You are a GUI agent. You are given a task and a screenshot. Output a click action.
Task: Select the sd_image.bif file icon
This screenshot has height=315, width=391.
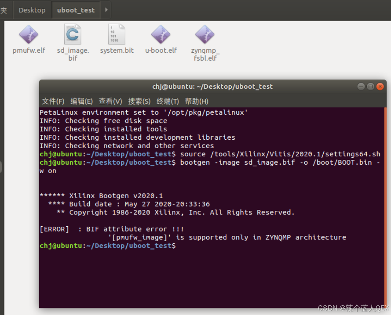[x=73, y=34]
